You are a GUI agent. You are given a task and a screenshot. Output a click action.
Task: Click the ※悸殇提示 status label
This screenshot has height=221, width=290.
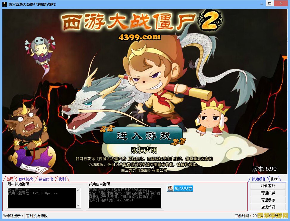[x=13, y=216]
